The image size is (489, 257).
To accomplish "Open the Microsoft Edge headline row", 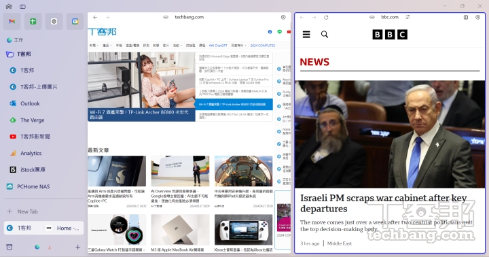I will 234,58.
